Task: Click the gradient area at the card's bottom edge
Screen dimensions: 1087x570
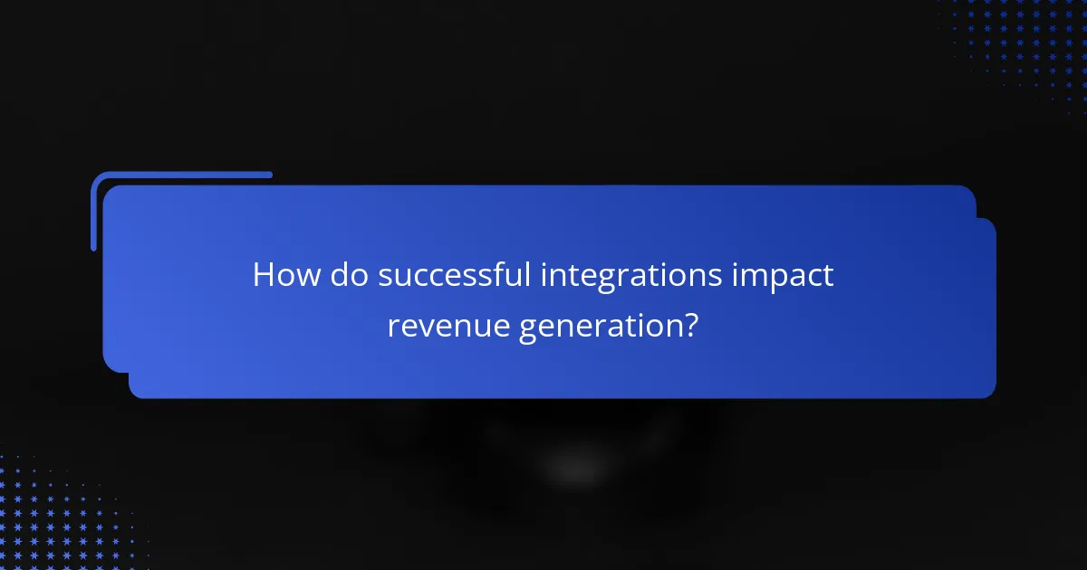Action: click(x=543, y=389)
